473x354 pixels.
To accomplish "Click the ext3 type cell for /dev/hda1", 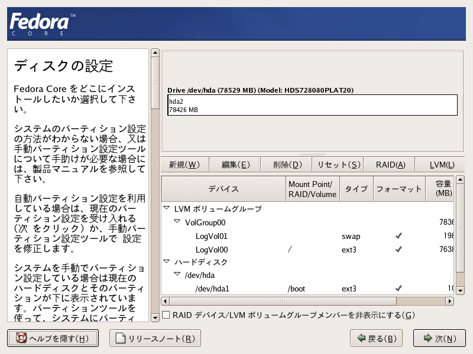I will tap(349, 289).
